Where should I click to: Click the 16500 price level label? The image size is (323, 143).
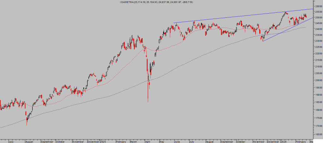[x=318, y=134]
